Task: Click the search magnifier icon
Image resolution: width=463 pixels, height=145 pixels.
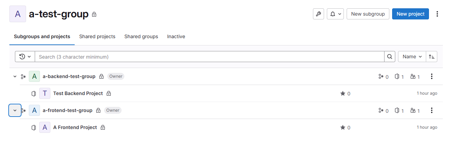Action: pos(389,57)
